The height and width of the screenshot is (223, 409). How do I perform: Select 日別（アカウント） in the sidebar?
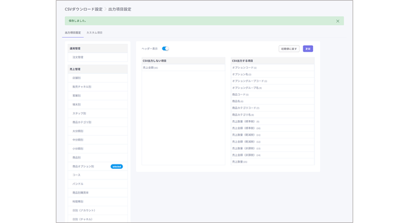coord(98,211)
